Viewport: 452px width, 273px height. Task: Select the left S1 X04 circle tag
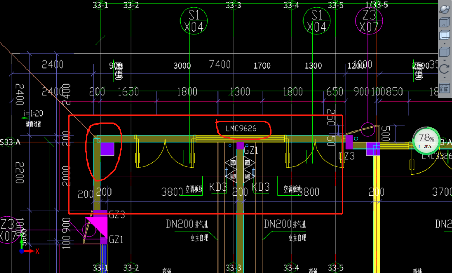tap(194, 21)
